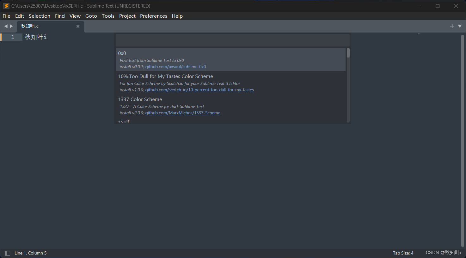
Task: Focus the package search input field
Action: [233, 40]
